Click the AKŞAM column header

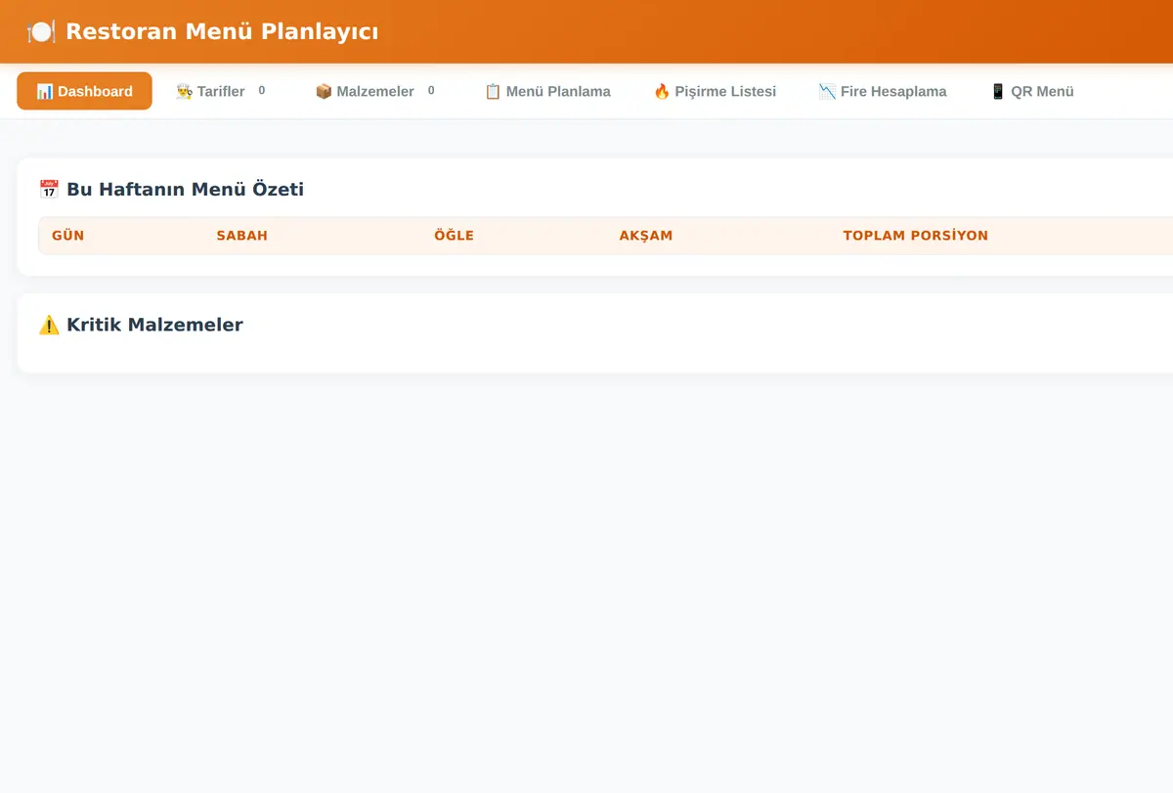pos(645,236)
